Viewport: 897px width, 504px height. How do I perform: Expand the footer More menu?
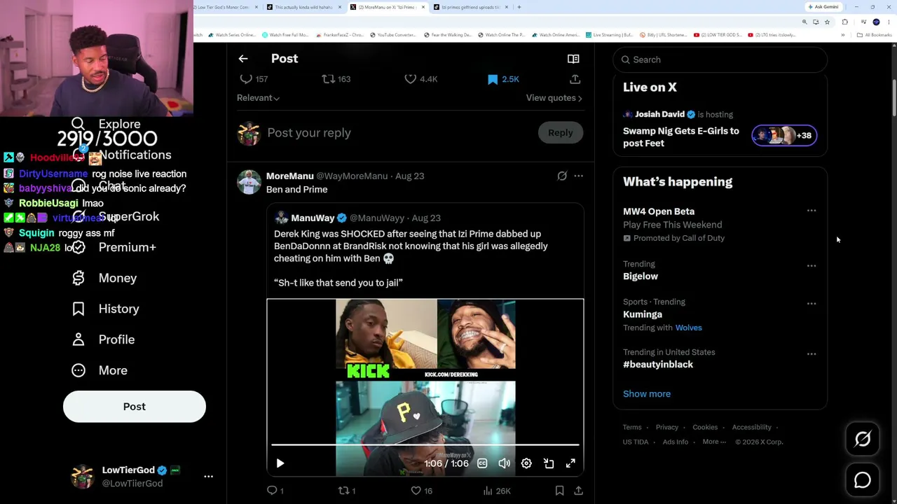(x=714, y=442)
